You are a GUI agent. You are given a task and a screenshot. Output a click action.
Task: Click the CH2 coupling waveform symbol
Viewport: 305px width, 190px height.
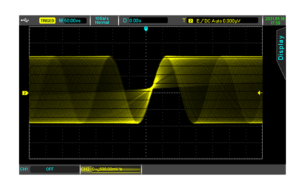97,169
